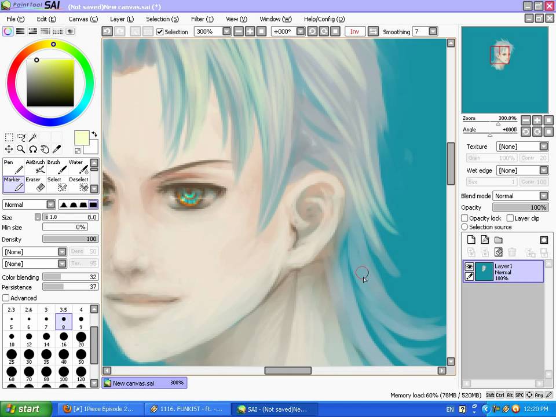Open Windows Start menu
The width and height of the screenshot is (556, 417).
26,409
